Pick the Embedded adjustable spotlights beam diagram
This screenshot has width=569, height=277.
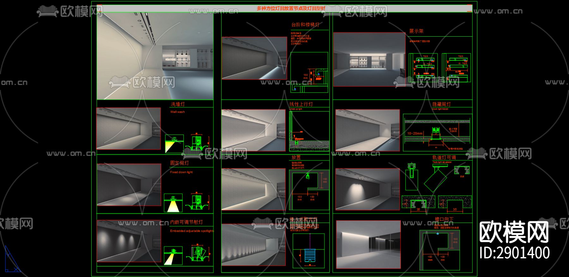pos(173,255)
